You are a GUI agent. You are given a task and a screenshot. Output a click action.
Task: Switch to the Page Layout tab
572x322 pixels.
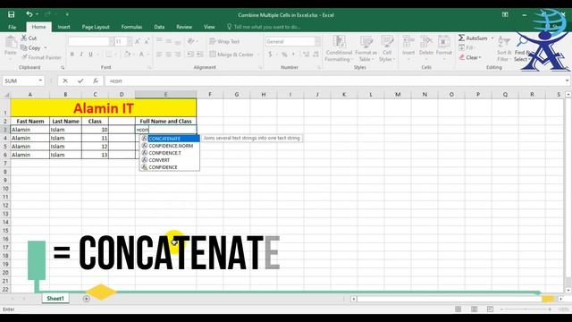coord(96,27)
